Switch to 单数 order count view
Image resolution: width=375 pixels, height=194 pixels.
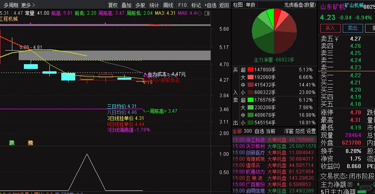(251, 5)
